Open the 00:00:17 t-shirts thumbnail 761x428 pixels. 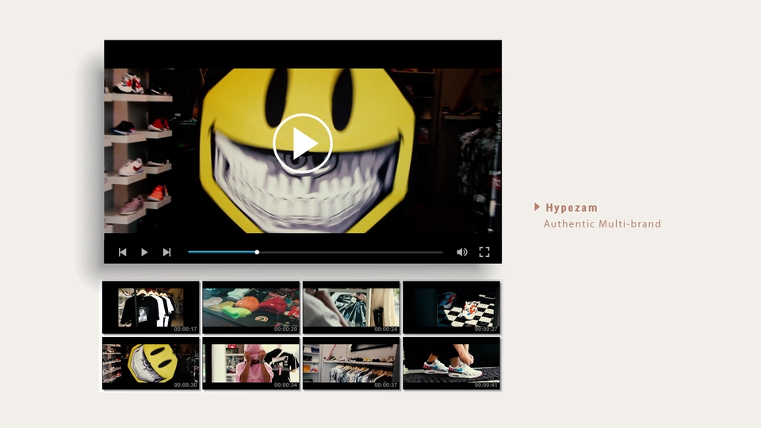coord(151,308)
